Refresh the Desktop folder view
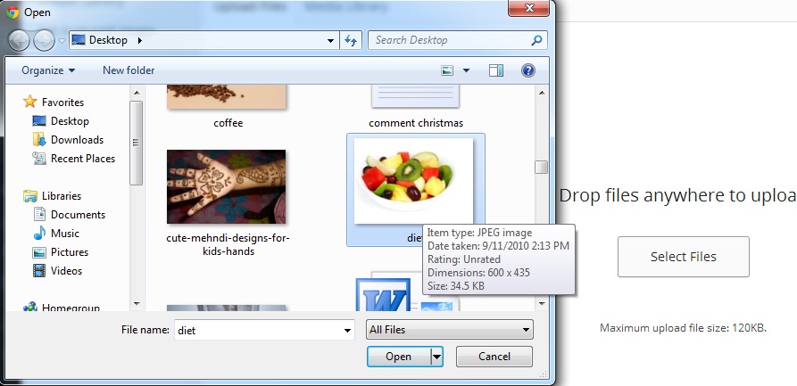This screenshot has height=386, width=797. (351, 41)
